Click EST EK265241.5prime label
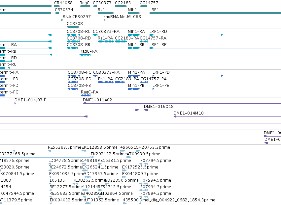The width and height of the screenshot is (281, 205). click(100, 167)
